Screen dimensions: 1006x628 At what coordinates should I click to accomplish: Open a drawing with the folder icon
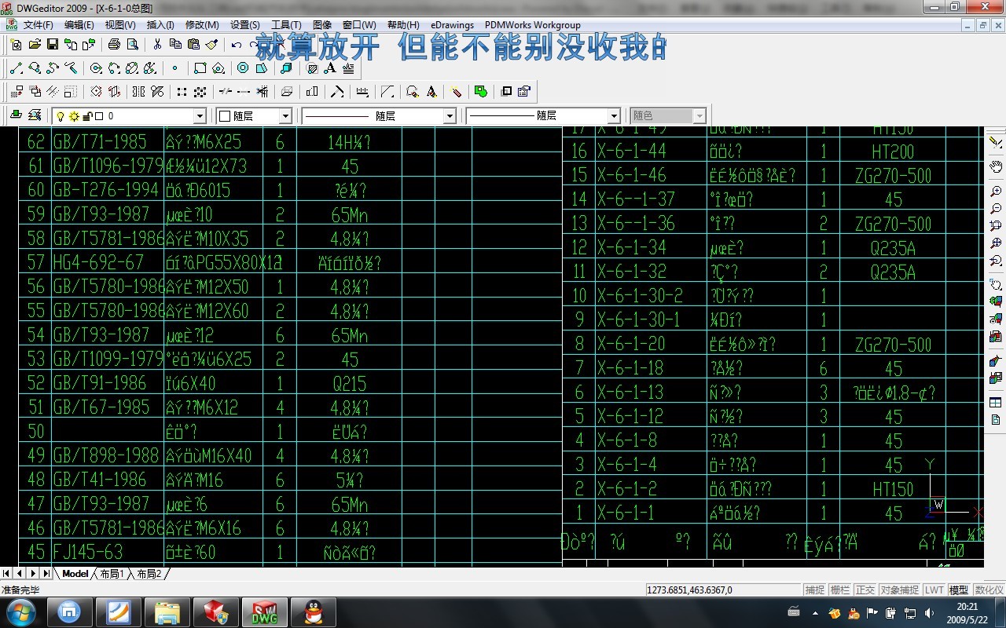35,45
